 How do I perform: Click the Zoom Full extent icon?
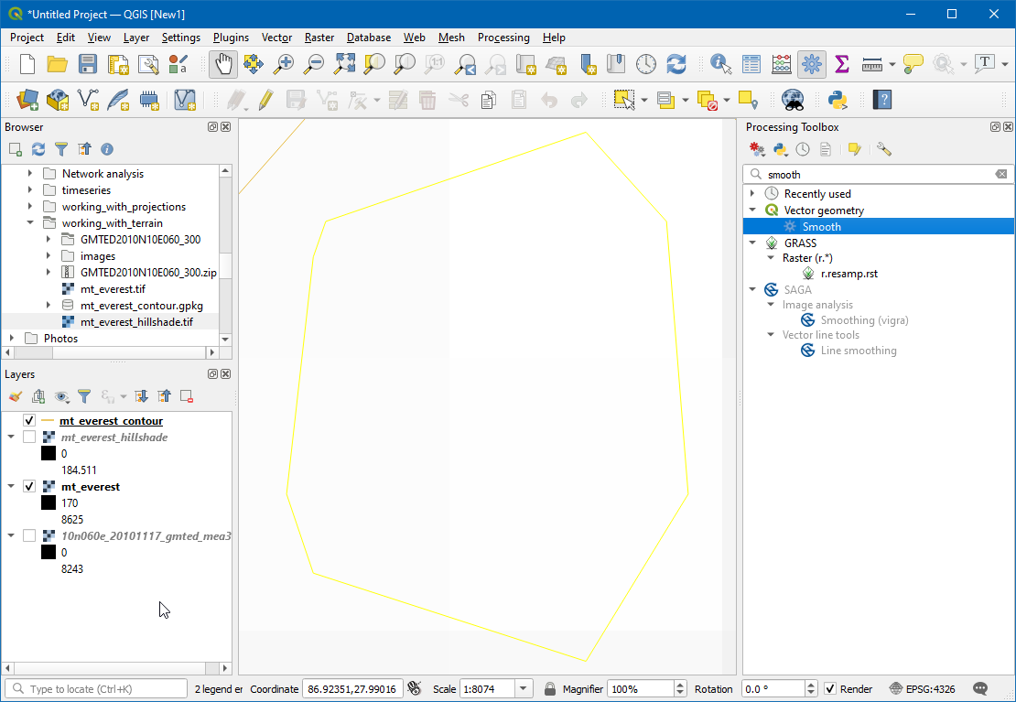point(344,64)
